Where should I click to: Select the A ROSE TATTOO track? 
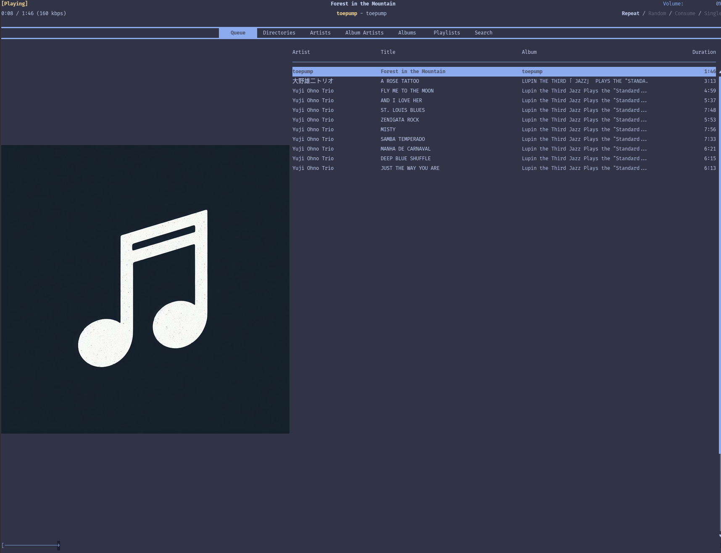(400, 81)
